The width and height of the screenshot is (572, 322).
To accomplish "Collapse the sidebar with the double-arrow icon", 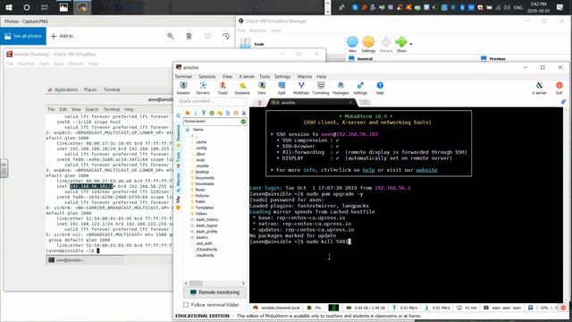I will (x=178, y=115).
